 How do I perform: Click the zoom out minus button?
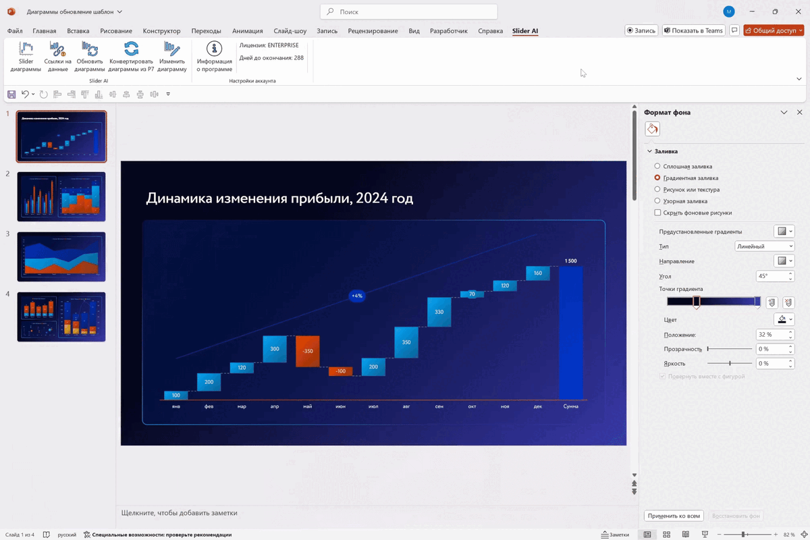720,535
